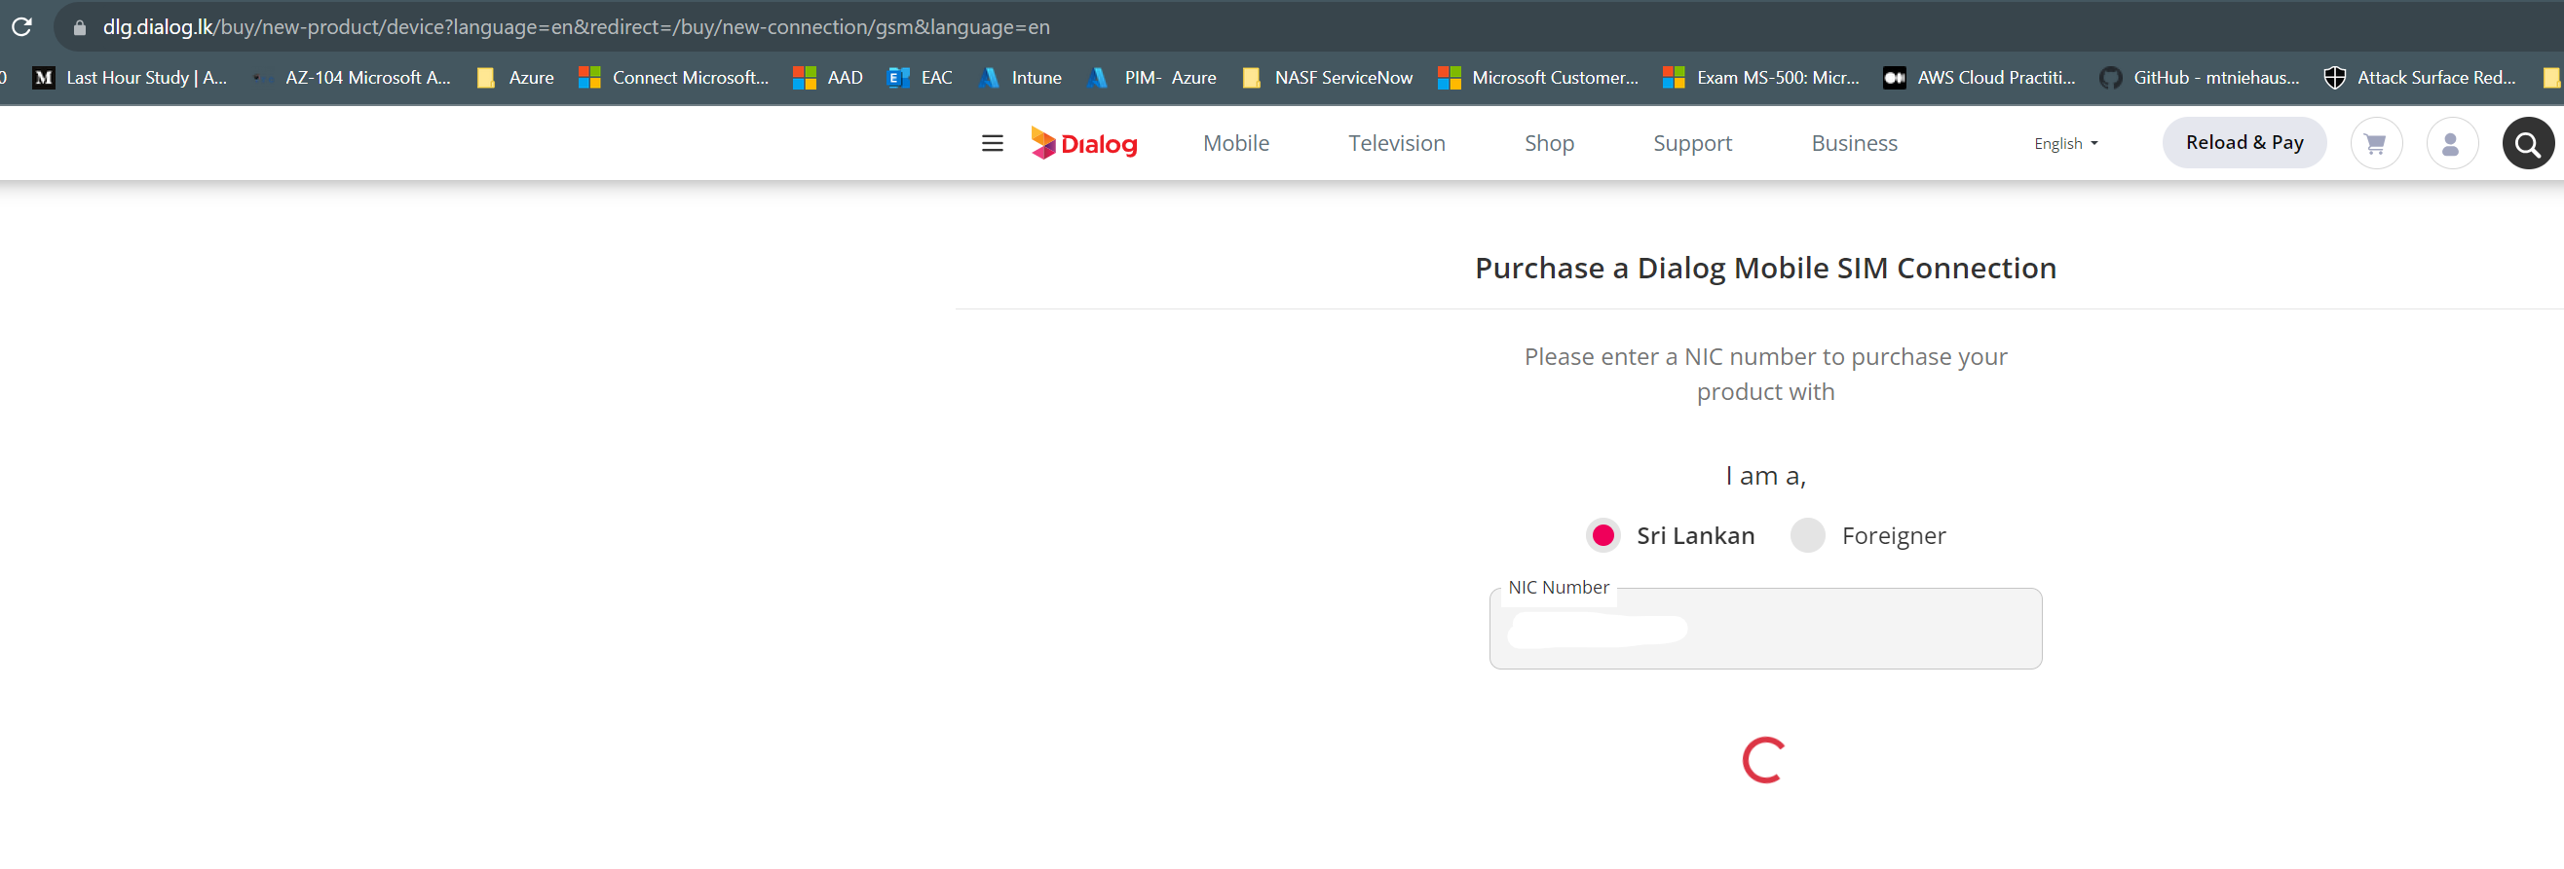Open the Attack Surface Reduction bookmark
The image size is (2564, 869).
(2420, 78)
